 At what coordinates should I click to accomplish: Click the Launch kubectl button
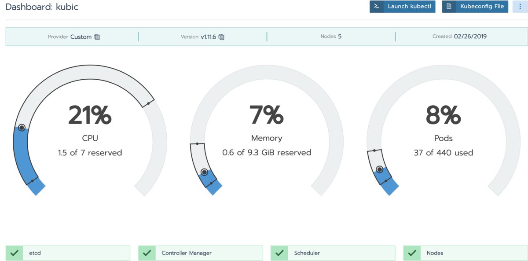403,7
